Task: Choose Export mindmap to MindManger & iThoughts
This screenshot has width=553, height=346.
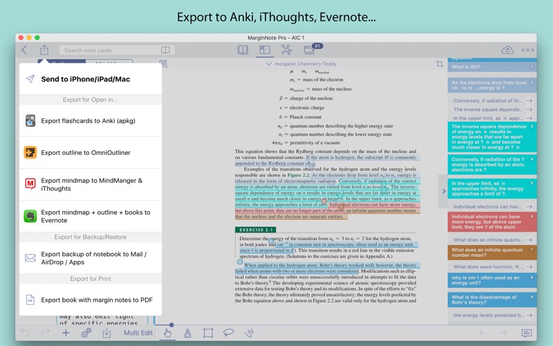Action: click(91, 184)
